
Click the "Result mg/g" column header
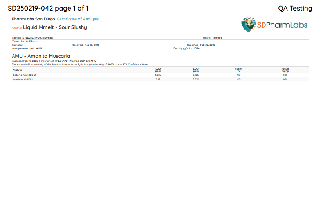(x=285, y=70)
